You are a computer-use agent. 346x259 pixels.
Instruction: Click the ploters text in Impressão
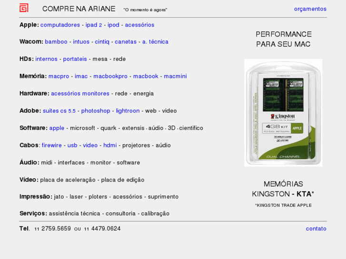pyautogui.click(x=98, y=197)
